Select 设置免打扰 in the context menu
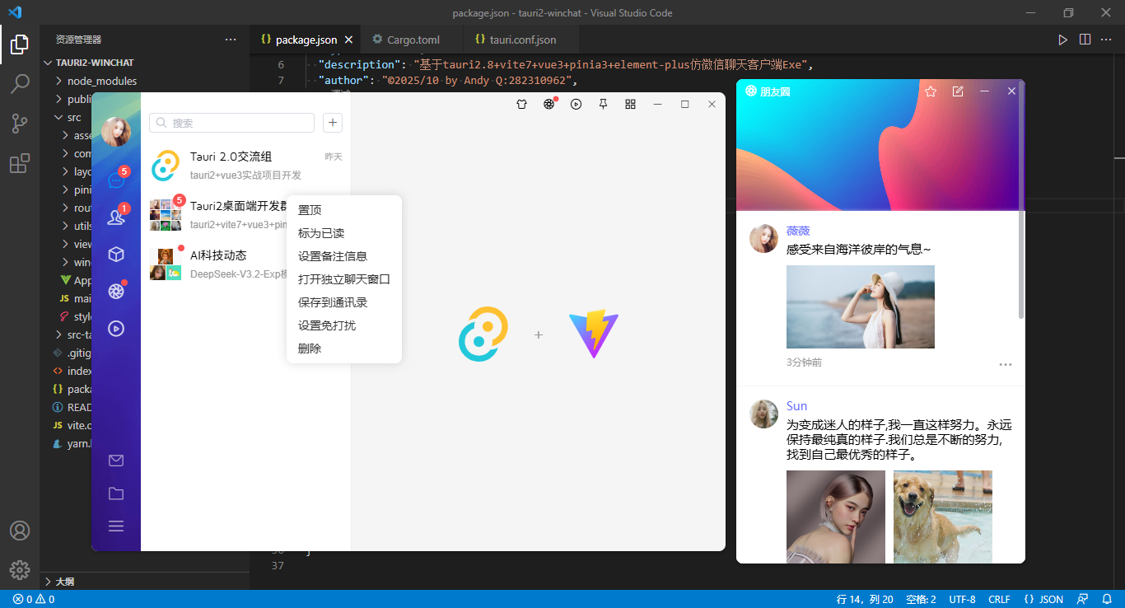Image resolution: width=1125 pixels, height=608 pixels. point(343,325)
